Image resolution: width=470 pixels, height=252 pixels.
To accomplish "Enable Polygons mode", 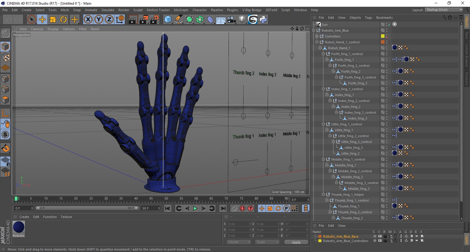I will click(5, 100).
